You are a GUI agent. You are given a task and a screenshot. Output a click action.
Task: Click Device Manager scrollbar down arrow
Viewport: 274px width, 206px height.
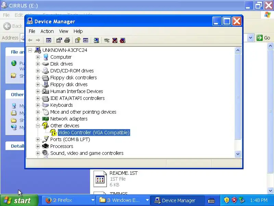coord(238,154)
